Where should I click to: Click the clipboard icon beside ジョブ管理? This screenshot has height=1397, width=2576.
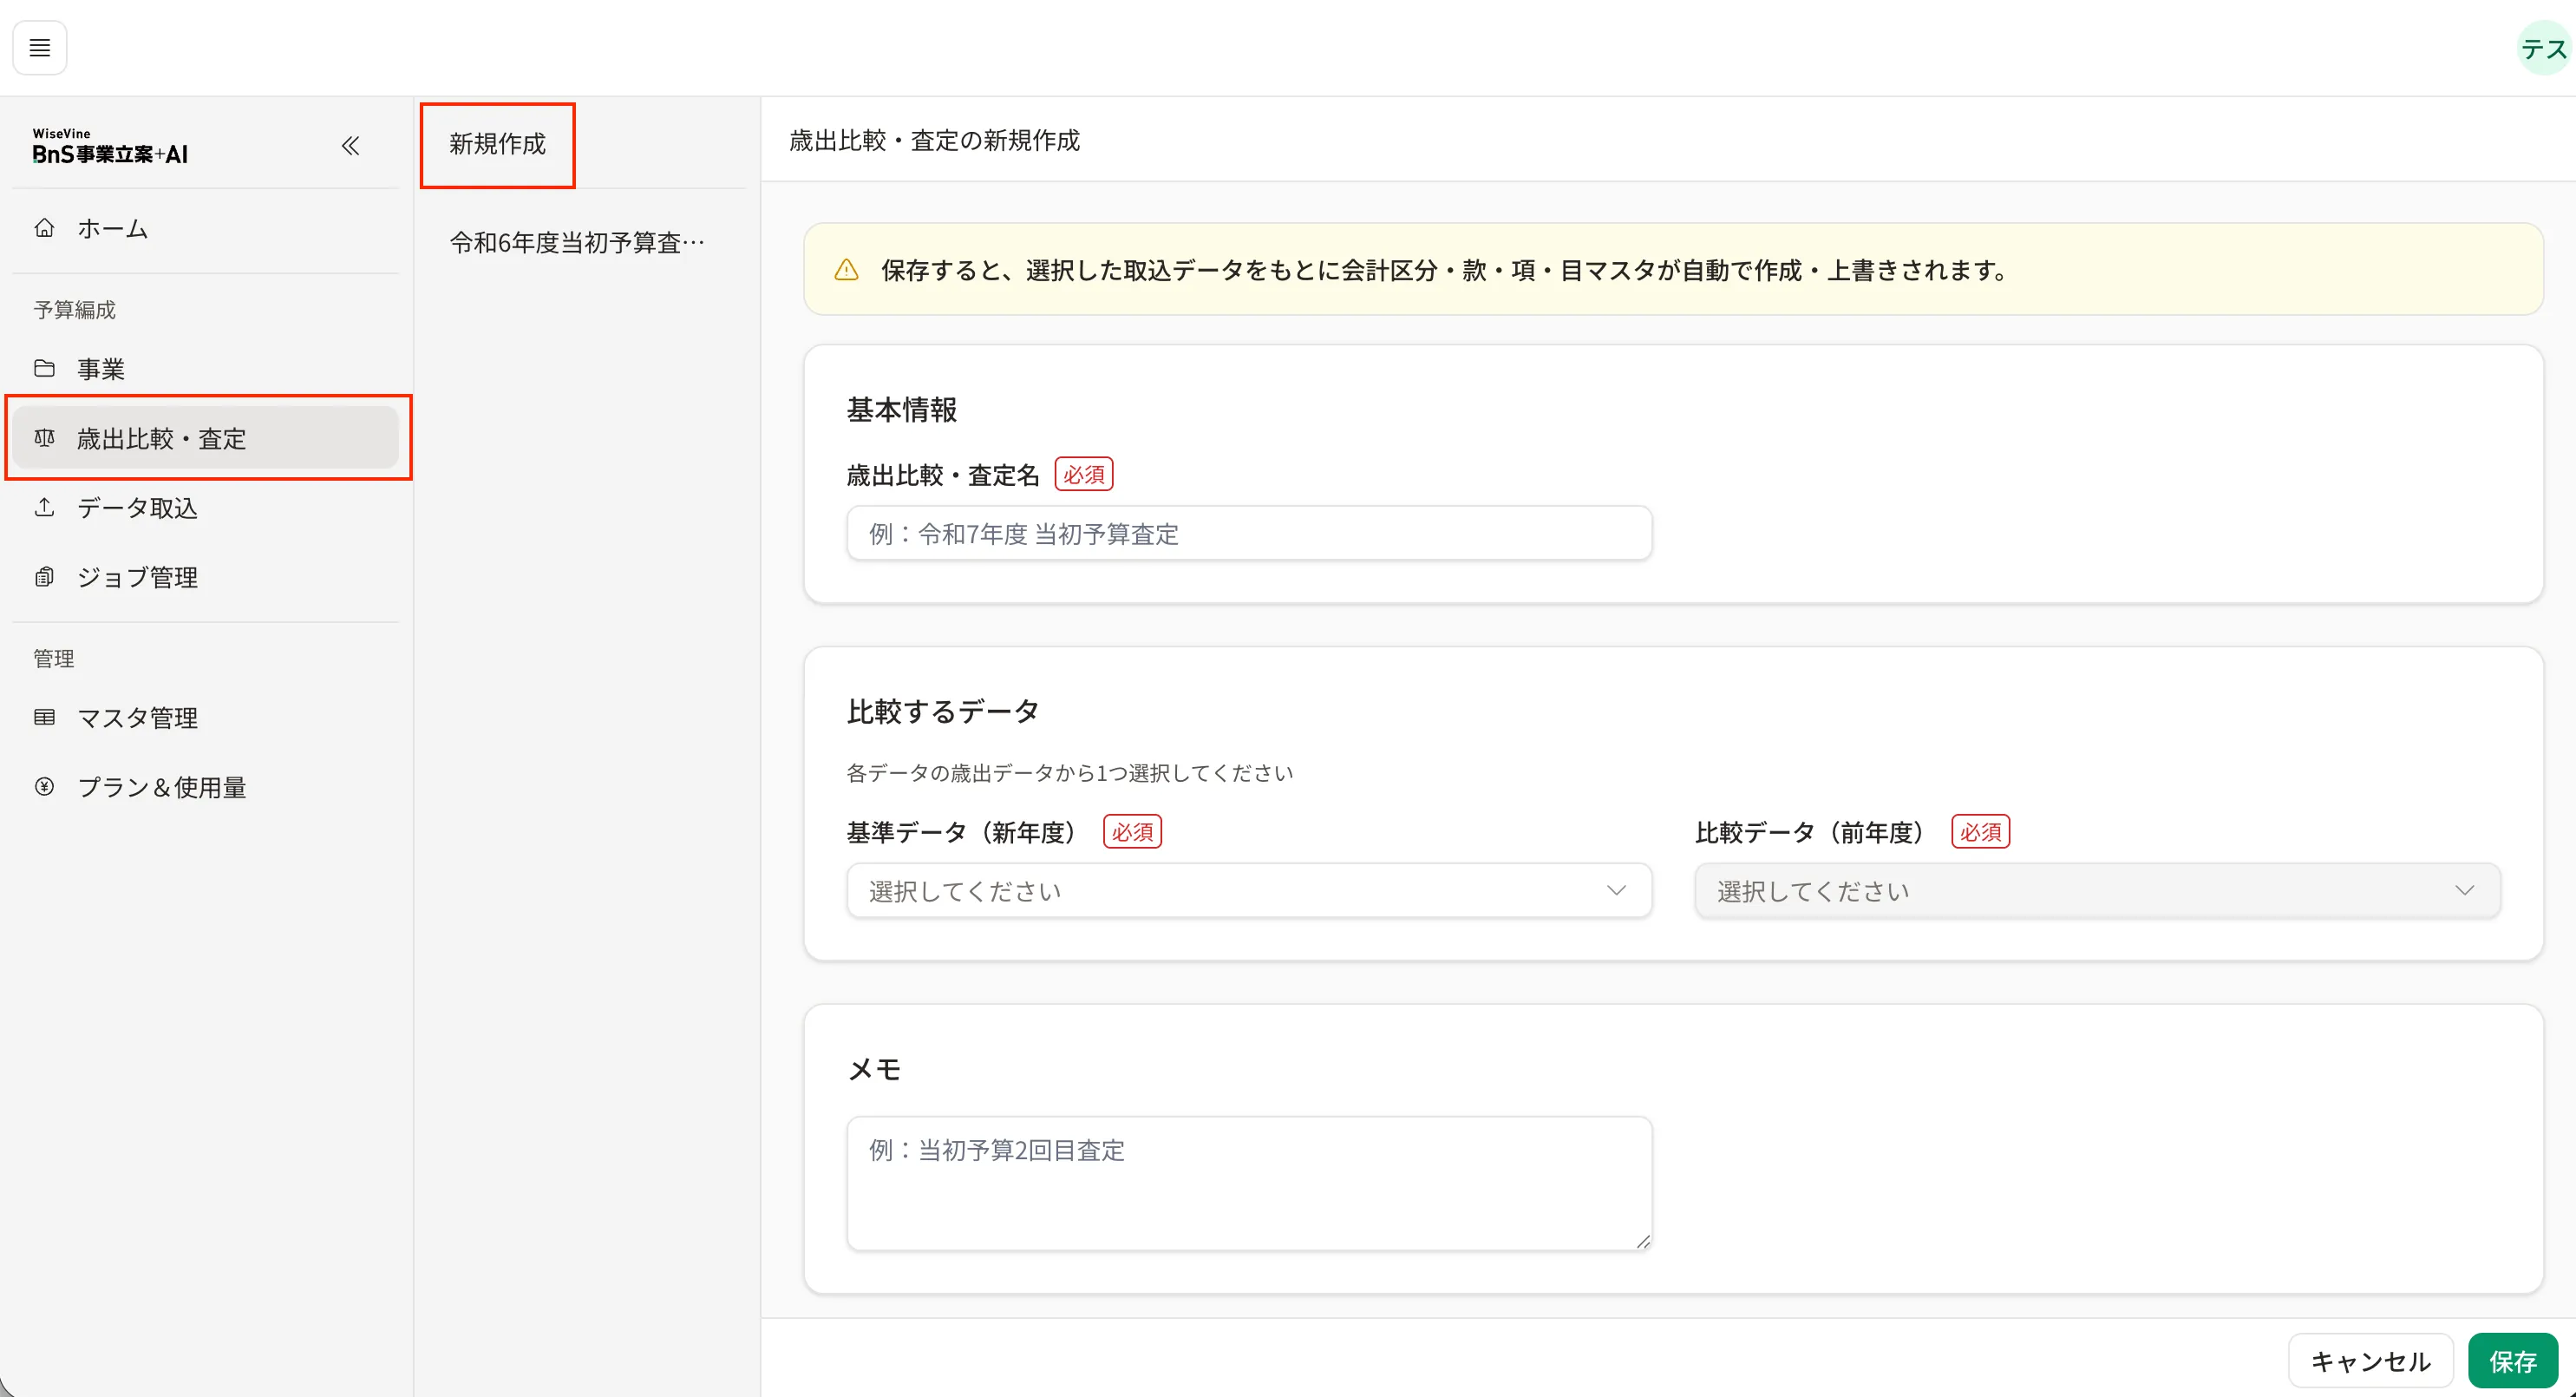click(44, 577)
